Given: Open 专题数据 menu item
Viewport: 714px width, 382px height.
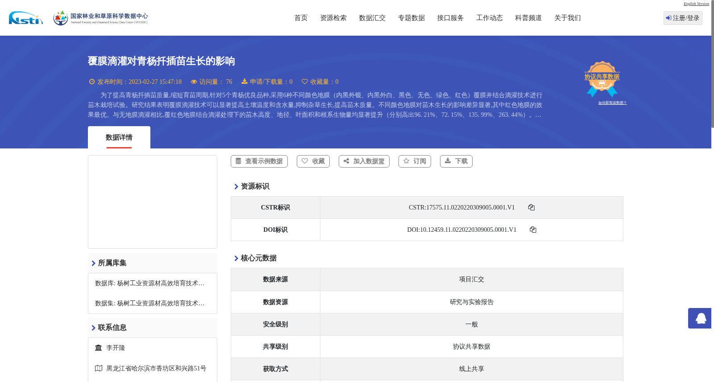Looking at the screenshot, I should 411,18.
